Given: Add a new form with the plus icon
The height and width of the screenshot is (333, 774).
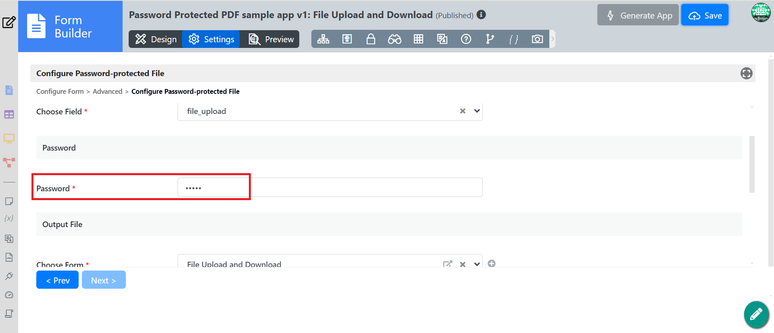Looking at the screenshot, I should pyautogui.click(x=491, y=263).
